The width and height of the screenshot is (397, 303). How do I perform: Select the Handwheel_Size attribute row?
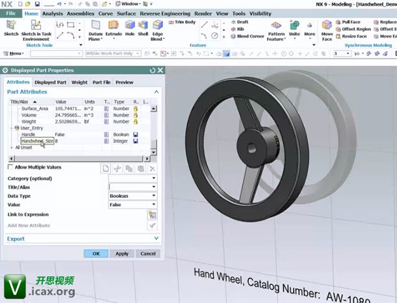pyautogui.click(x=37, y=140)
